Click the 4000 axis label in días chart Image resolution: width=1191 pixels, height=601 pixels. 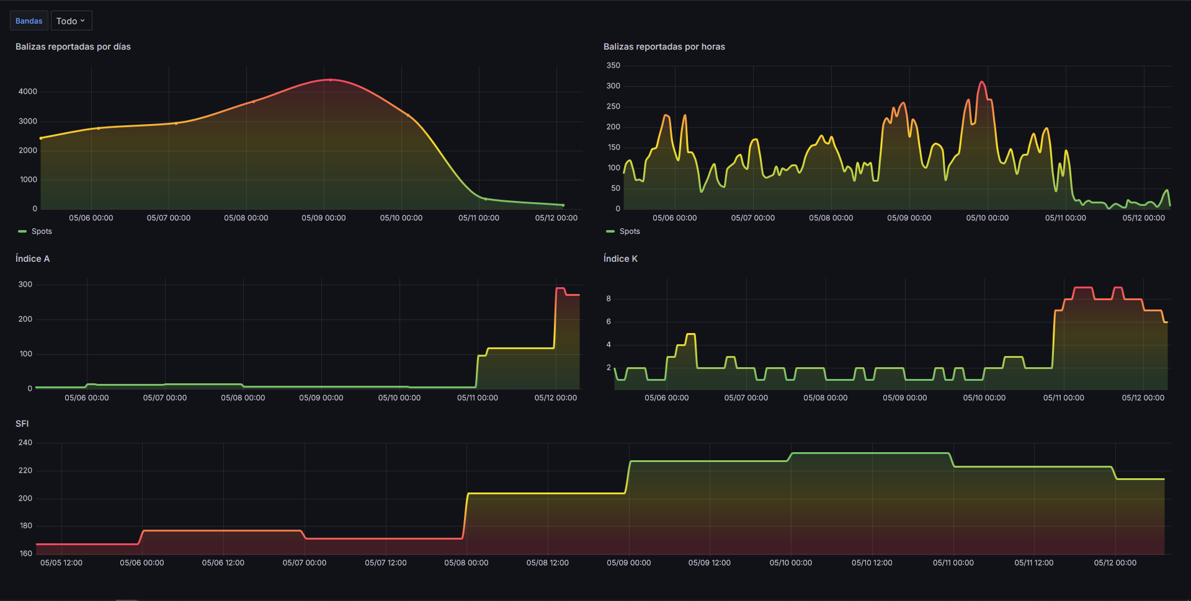click(x=28, y=91)
